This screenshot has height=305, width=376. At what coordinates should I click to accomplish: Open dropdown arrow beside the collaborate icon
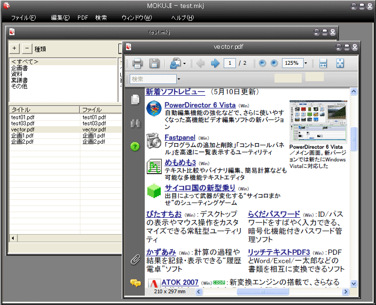click(184, 63)
